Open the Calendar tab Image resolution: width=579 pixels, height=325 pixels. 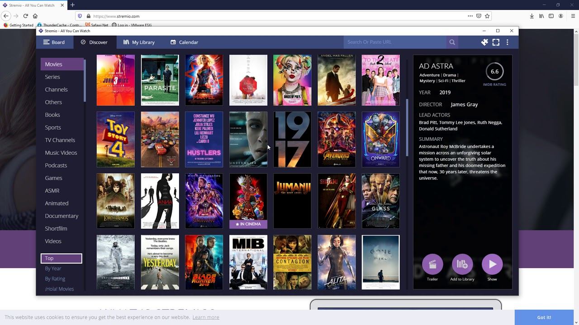[184, 42]
